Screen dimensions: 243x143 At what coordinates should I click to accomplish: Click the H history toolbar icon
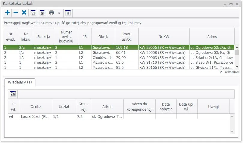[x=68, y=13]
